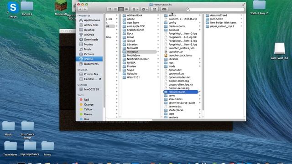Switch Finder to list view

[x=115, y=9]
